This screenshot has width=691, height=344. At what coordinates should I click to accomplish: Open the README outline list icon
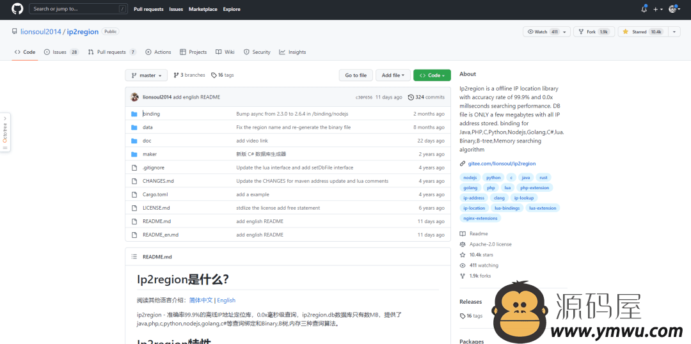pyautogui.click(x=134, y=257)
